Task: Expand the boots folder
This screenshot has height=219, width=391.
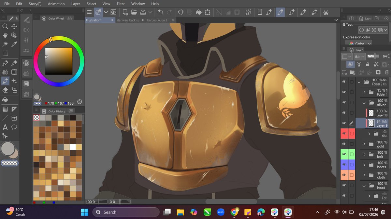Action: [364, 165]
